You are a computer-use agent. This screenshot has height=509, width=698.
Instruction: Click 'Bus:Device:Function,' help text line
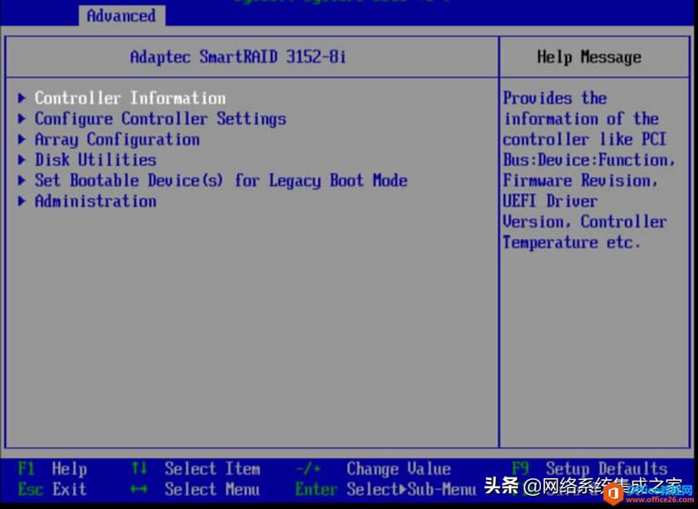pos(589,159)
